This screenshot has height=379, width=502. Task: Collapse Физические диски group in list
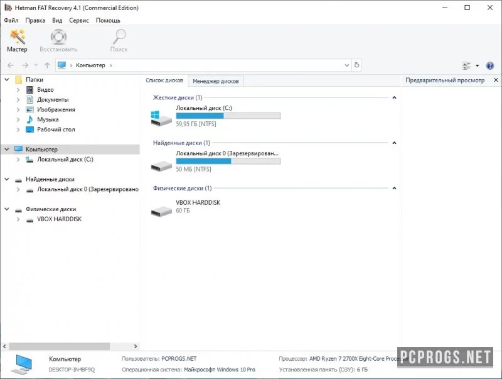[395, 188]
